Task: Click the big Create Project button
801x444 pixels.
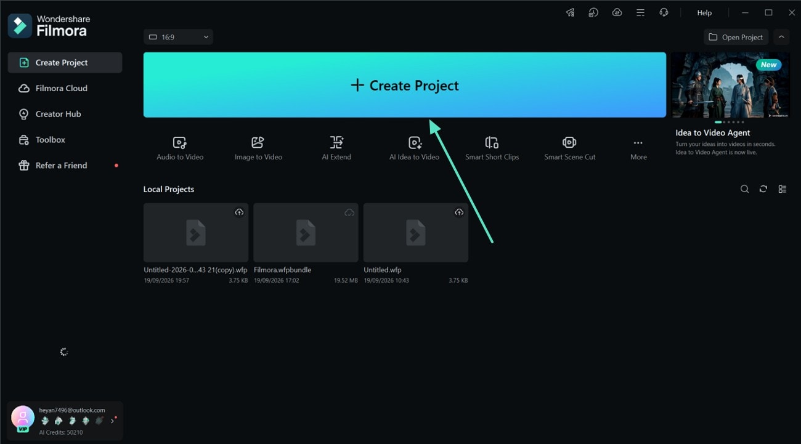Action: [405, 85]
